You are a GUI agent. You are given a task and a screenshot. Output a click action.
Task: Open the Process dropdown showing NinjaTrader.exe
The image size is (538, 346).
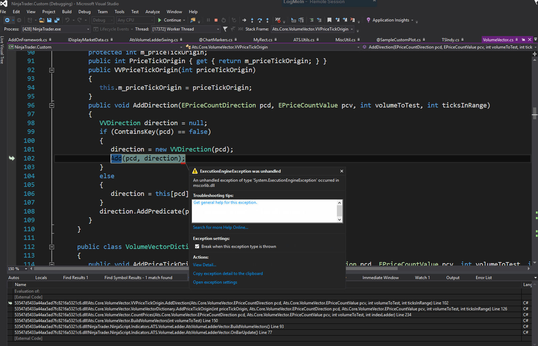tap(88, 29)
